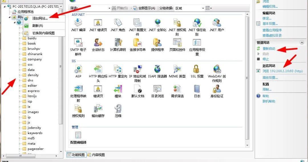Open the 页面和控件 icon
Viewport: 308px width, 162px height.
tap(177, 42)
